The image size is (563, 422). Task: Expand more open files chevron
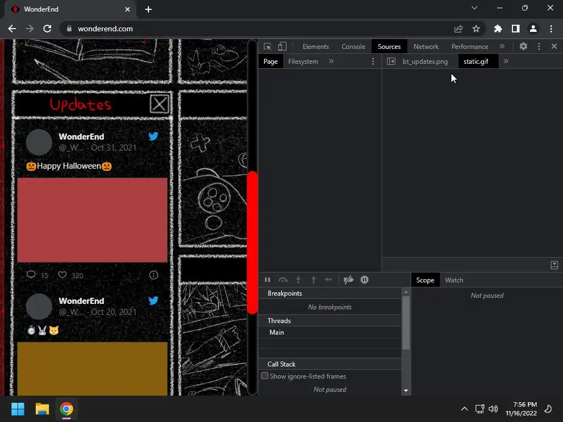tap(506, 62)
